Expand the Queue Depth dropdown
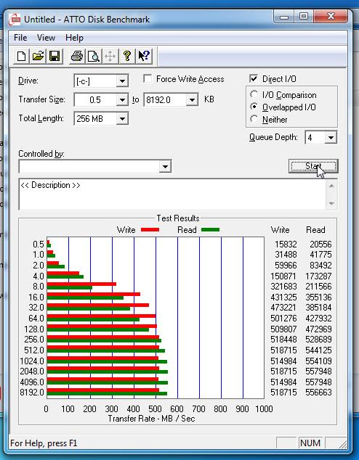The height and width of the screenshot is (460, 359). pyautogui.click(x=331, y=137)
